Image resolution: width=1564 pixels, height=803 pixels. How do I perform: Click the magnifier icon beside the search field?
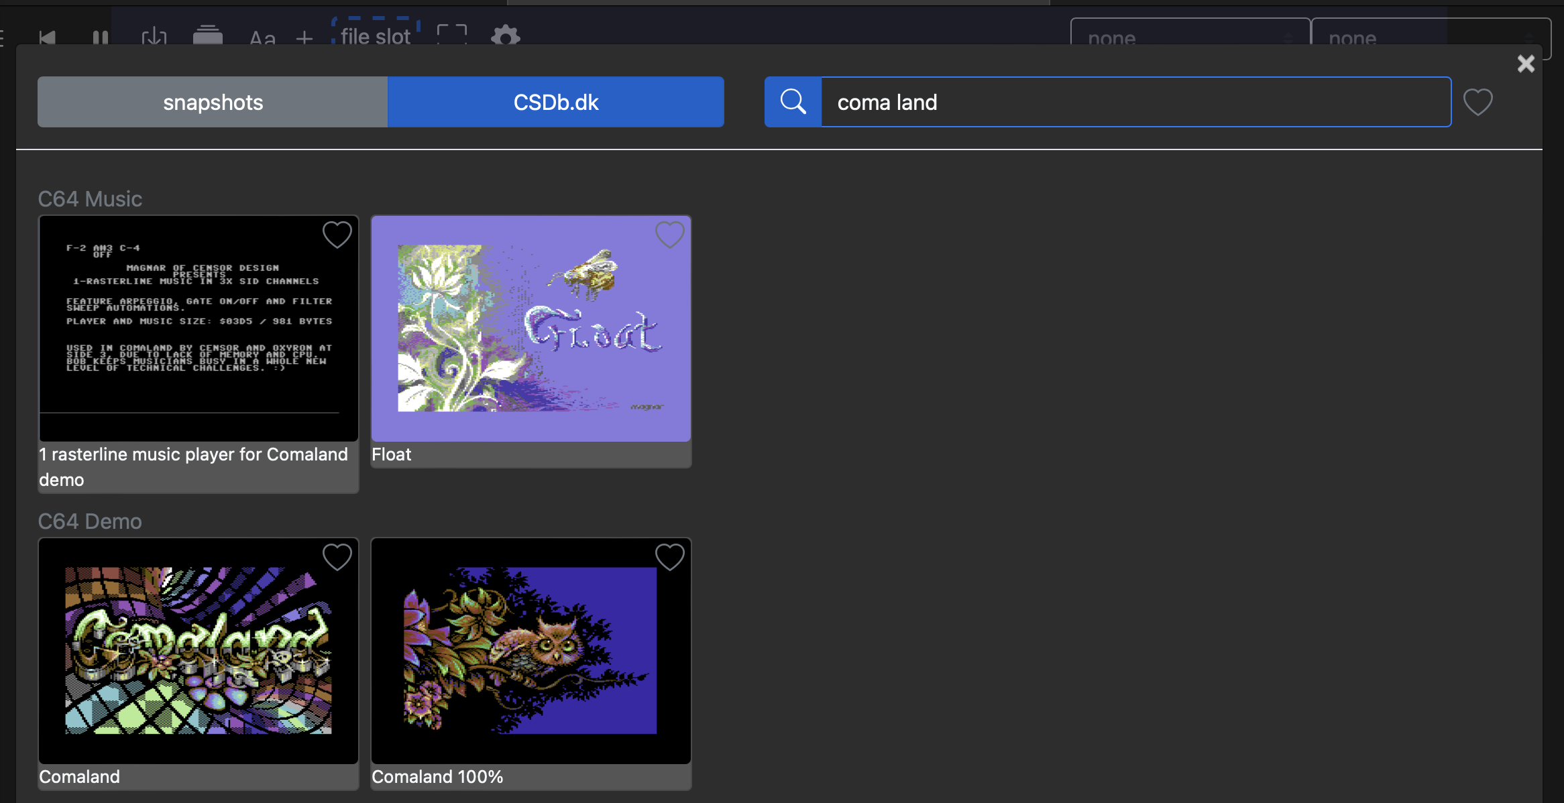click(793, 102)
